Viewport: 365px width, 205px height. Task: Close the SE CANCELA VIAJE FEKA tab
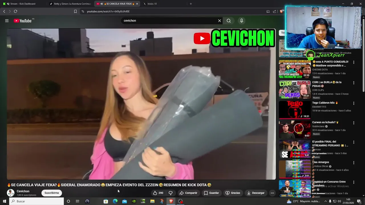137,4
